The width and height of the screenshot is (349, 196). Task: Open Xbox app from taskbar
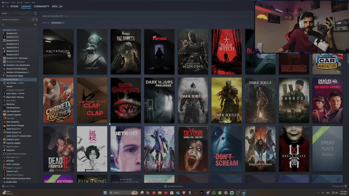pos(220,193)
